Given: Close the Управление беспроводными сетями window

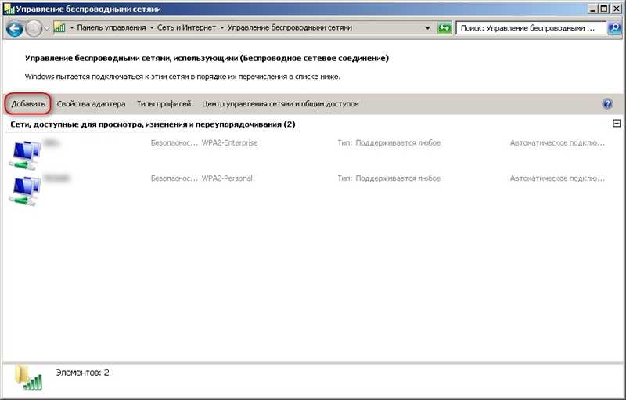Looking at the screenshot, I should tap(616, 9).
